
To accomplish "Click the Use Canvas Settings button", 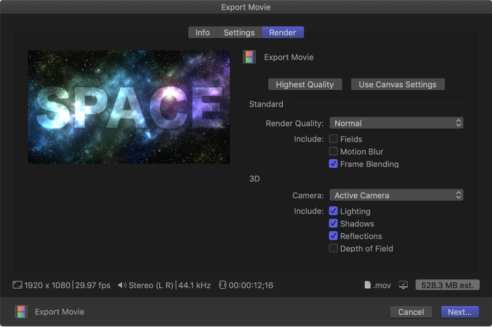I will tap(397, 84).
